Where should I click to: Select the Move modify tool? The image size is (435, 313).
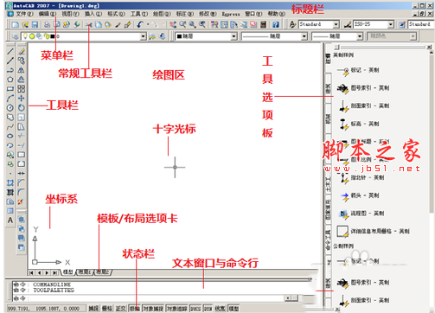[22, 99]
